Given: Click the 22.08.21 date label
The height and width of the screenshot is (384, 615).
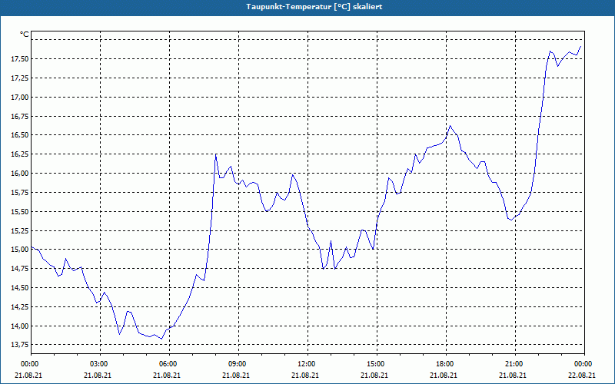Looking at the screenshot, I should pyautogui.click(x=583, y=375).
